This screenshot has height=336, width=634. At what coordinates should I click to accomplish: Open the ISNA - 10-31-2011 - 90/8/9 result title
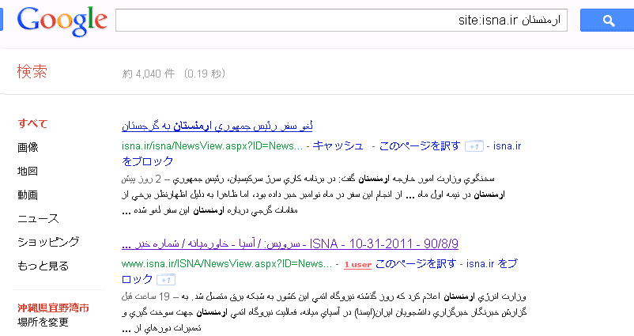(290, 244)
